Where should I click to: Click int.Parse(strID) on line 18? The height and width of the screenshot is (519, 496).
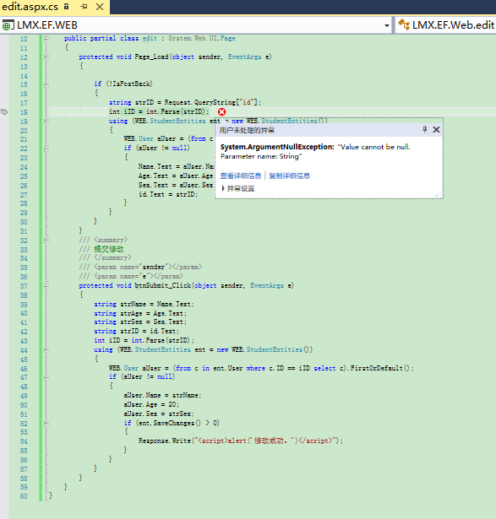pyautogui.click(x=177, y=111)
